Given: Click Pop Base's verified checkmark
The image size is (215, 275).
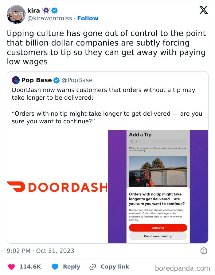Looking at the screenshot, I should pyautogui.click(x=56, y=80).
